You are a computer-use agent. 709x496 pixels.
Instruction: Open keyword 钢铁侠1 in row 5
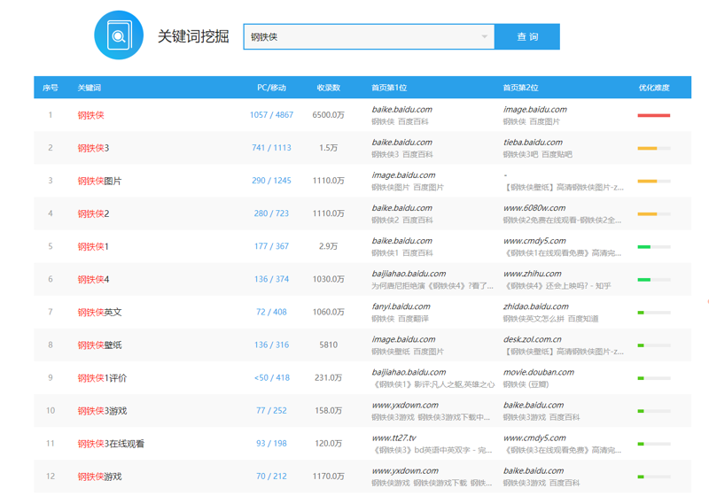point(93,246)
